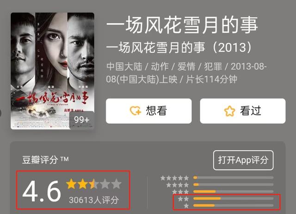Click the 想看 button
Viewport: 296px width, 214px height.
149,111
